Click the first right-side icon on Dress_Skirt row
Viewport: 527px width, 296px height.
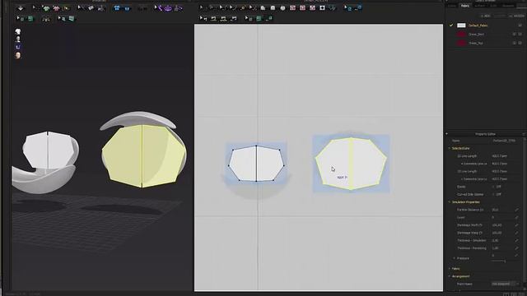514,35
